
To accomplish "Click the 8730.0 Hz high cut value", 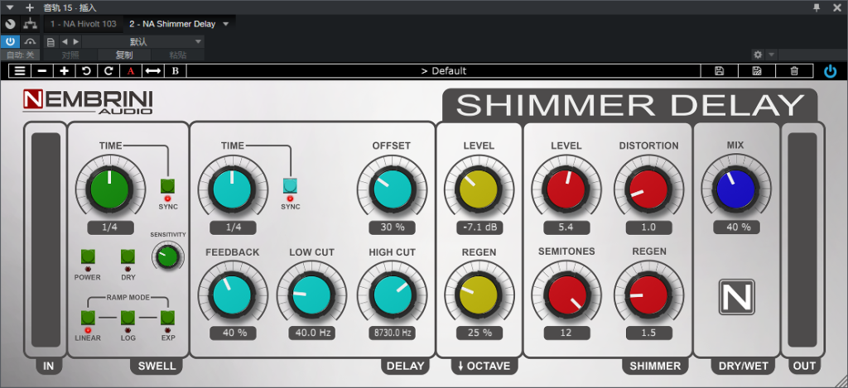I will pyautogui.click(x=392, y=333).
